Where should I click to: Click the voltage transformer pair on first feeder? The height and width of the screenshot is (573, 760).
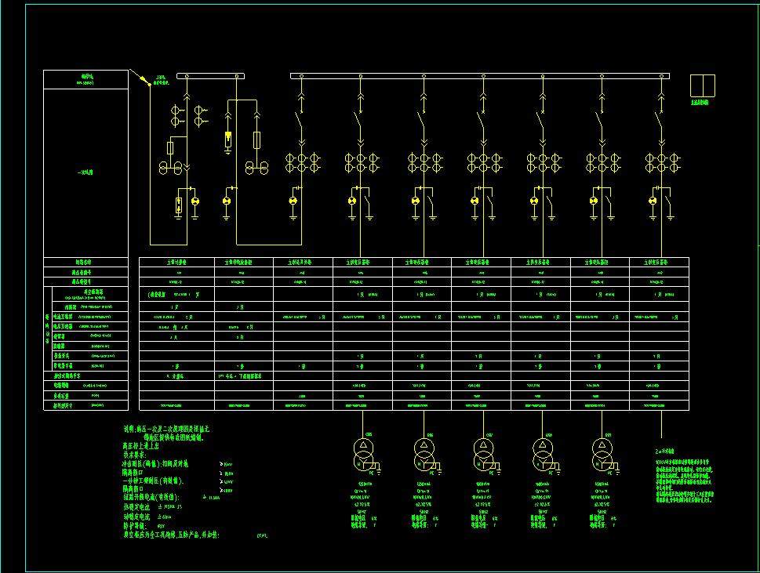(170, 168)
